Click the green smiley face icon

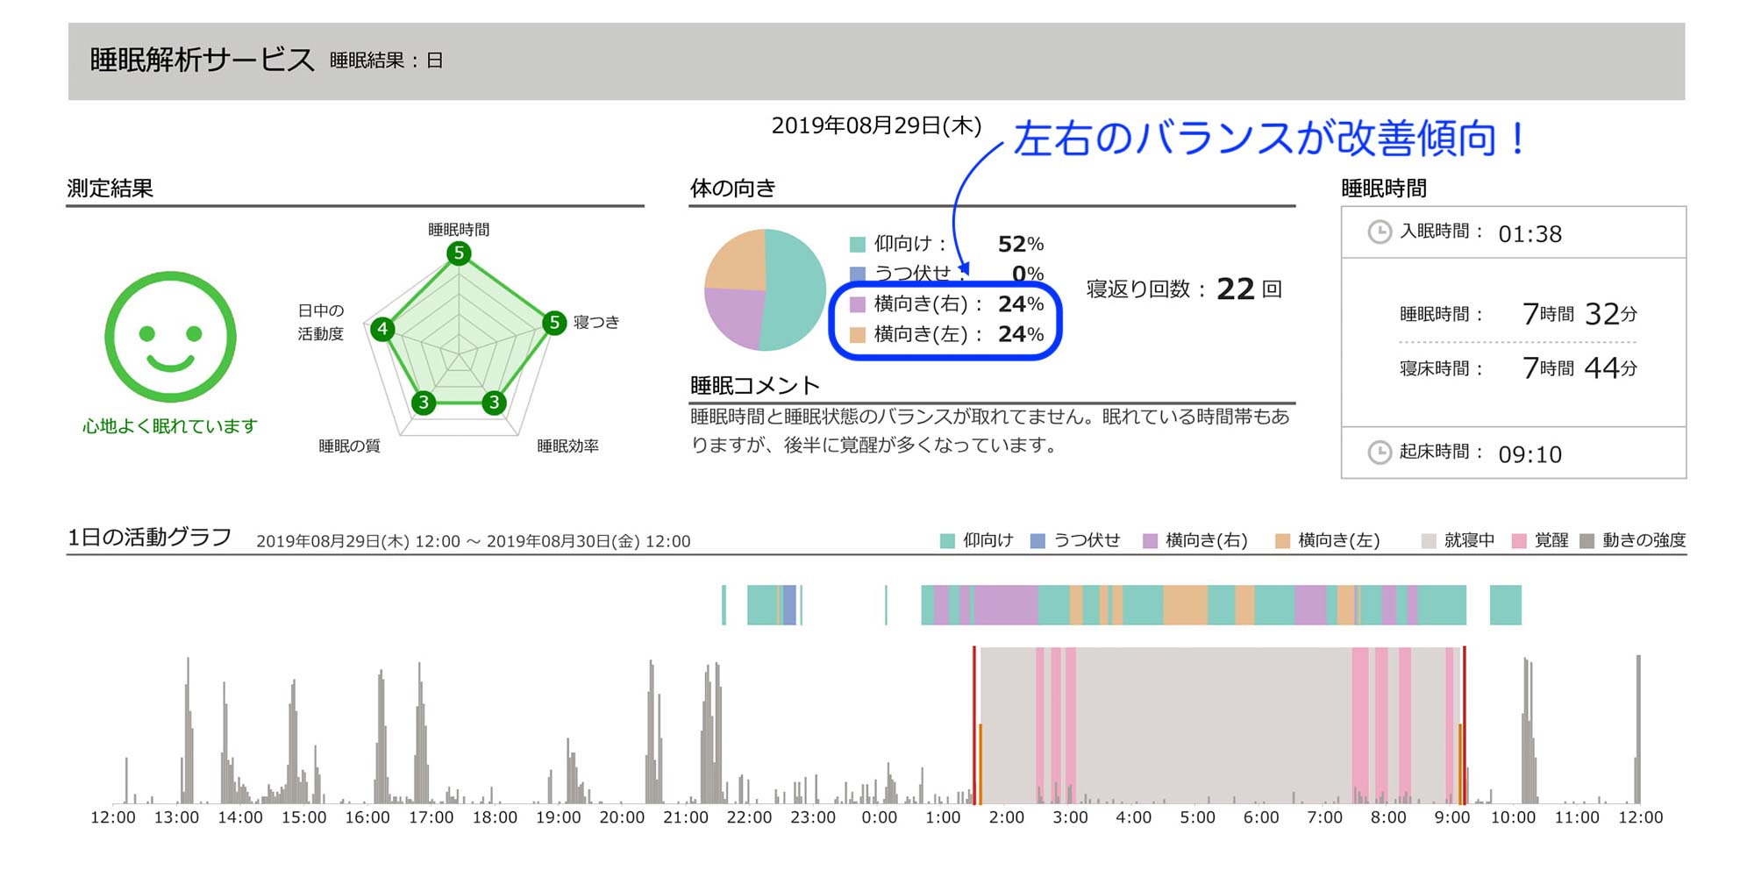pos(170,337)
